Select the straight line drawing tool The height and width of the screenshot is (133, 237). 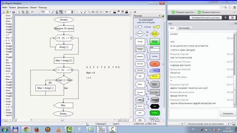tap(77, 12)
